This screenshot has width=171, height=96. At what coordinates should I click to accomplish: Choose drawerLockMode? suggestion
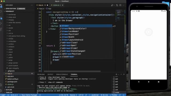[86, 31]
